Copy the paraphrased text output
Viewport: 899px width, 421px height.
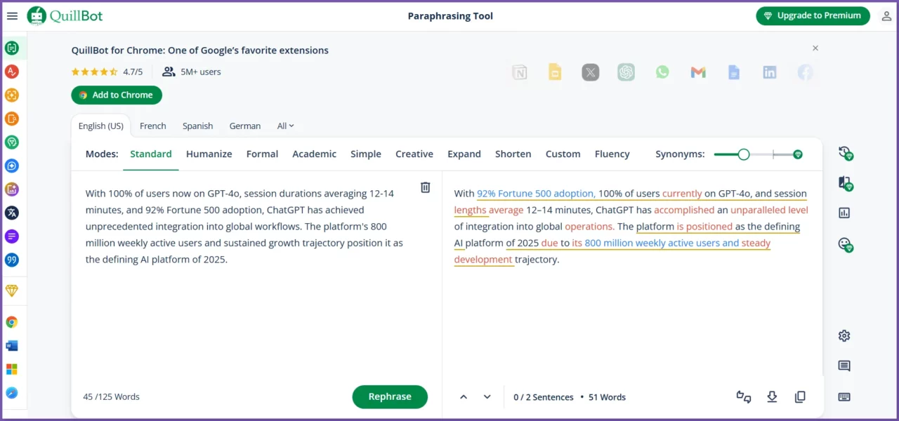(800, 397)
